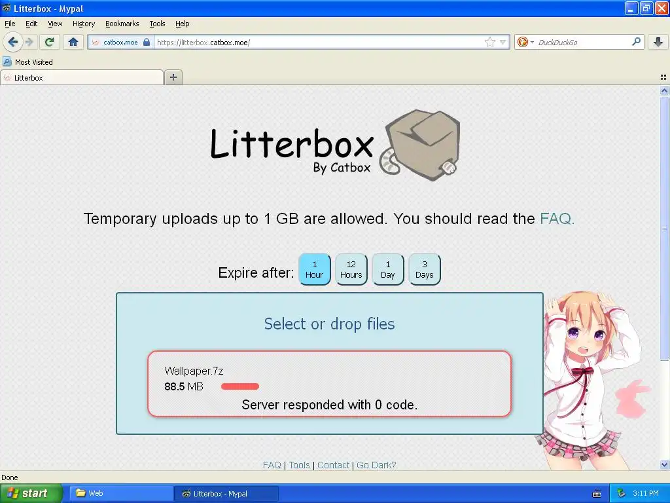Click the system tray icon beside the clock
Viewport: 670px width, 503px height.
click(x=621, y=493)
